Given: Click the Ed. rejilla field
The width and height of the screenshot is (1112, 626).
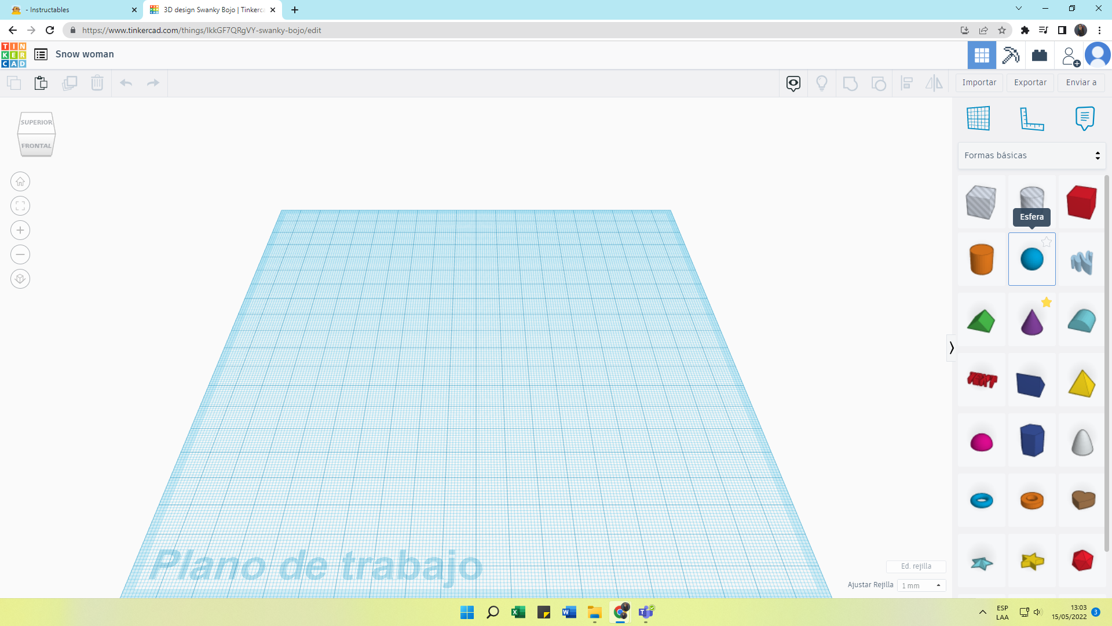Looking at the screenshot, I should (916, 566).
